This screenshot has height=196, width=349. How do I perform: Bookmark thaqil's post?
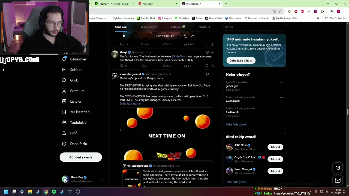pos(207,66)
